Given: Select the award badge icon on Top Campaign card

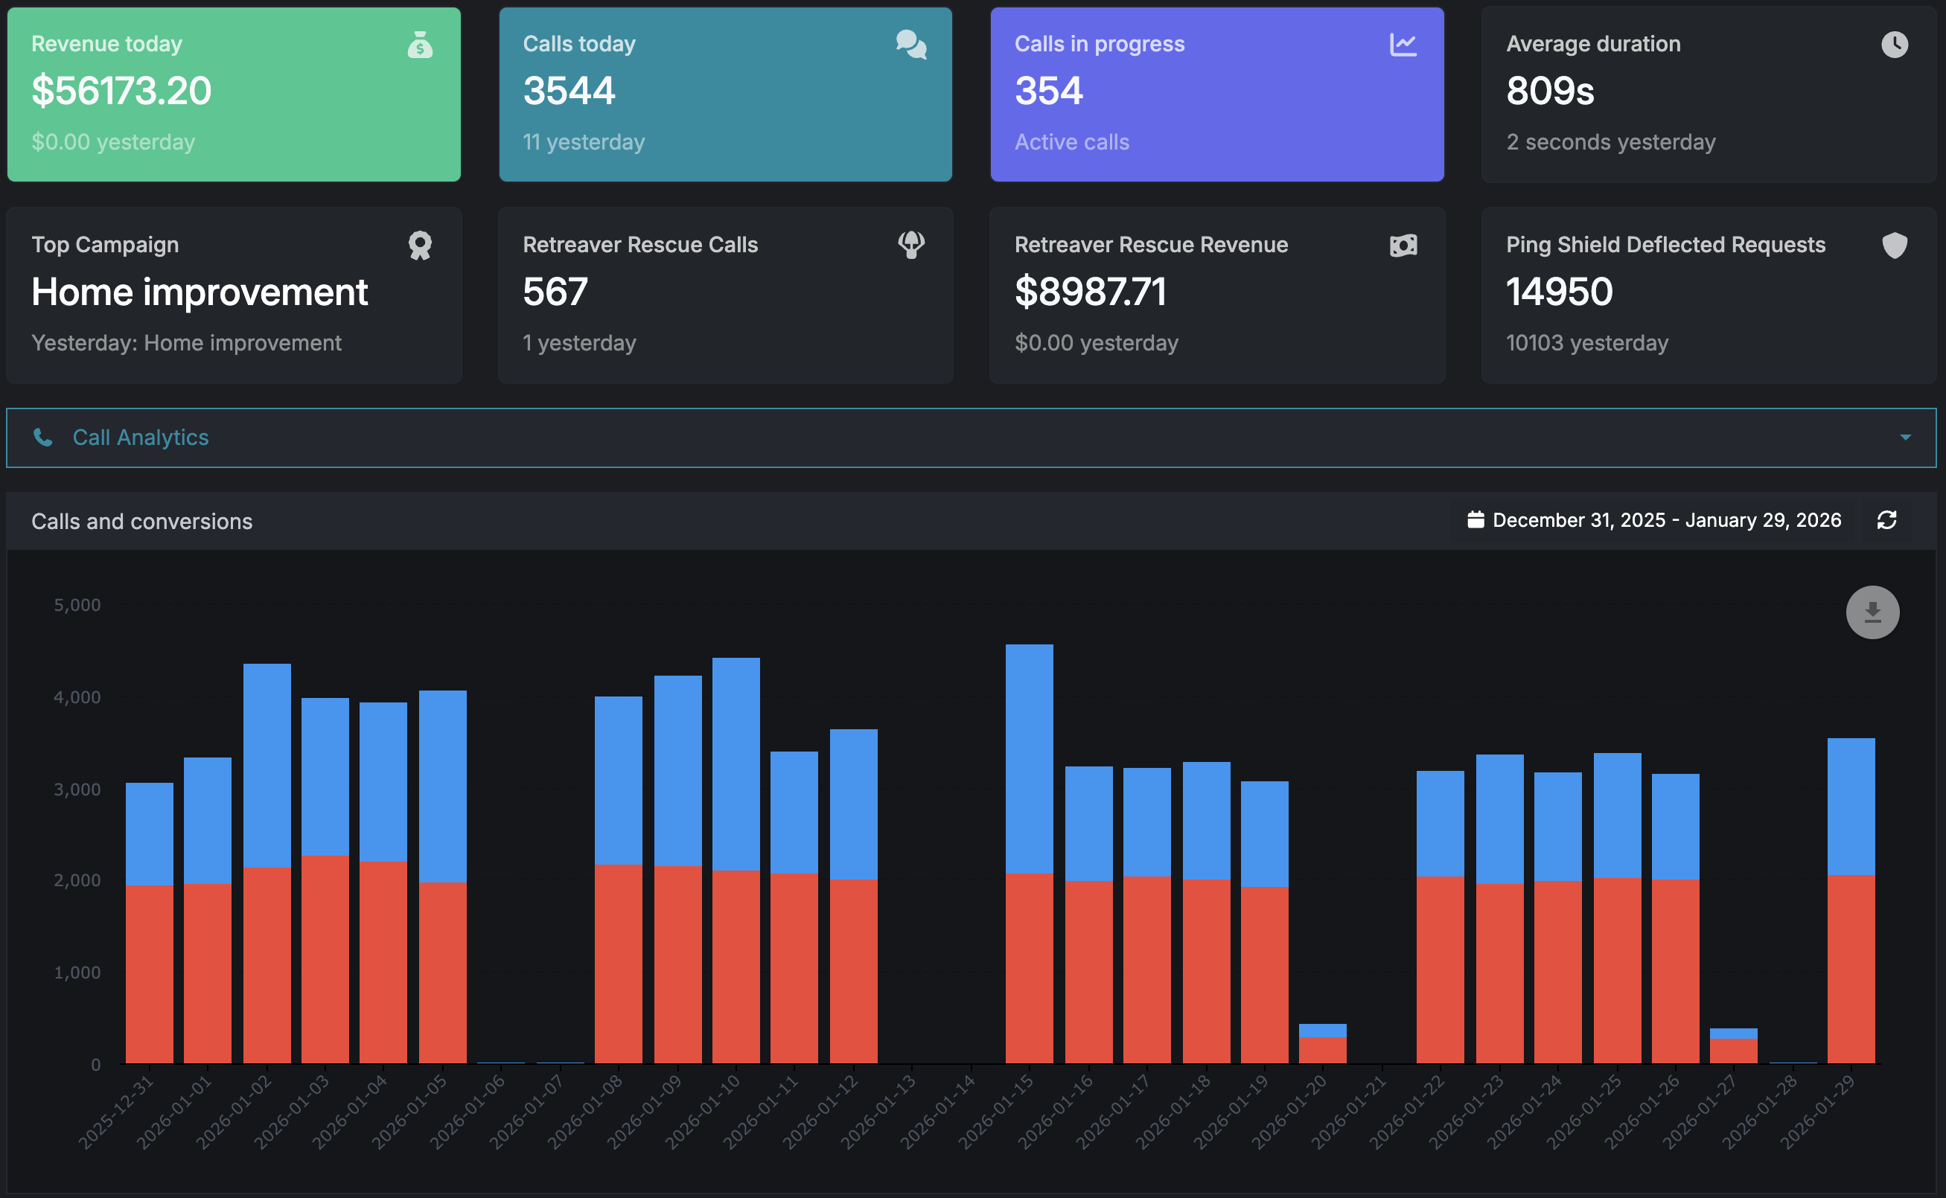Looking at the screenshot, I should [x=420, y=246].
